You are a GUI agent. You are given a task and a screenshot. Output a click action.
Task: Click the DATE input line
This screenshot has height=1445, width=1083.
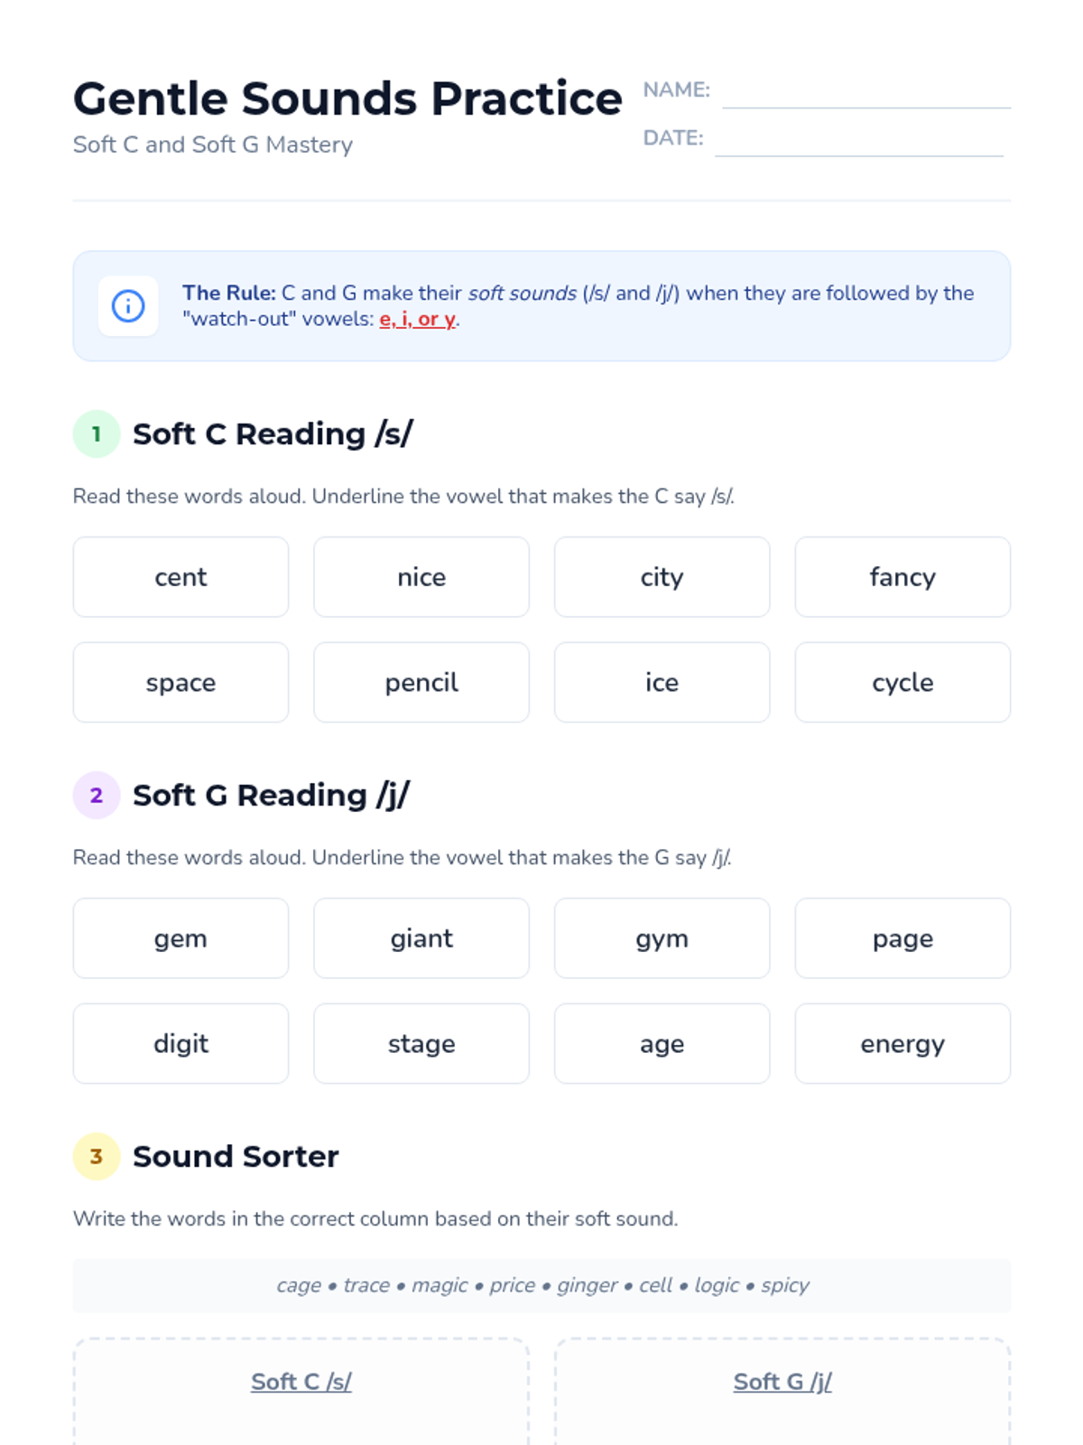(858, 143)
